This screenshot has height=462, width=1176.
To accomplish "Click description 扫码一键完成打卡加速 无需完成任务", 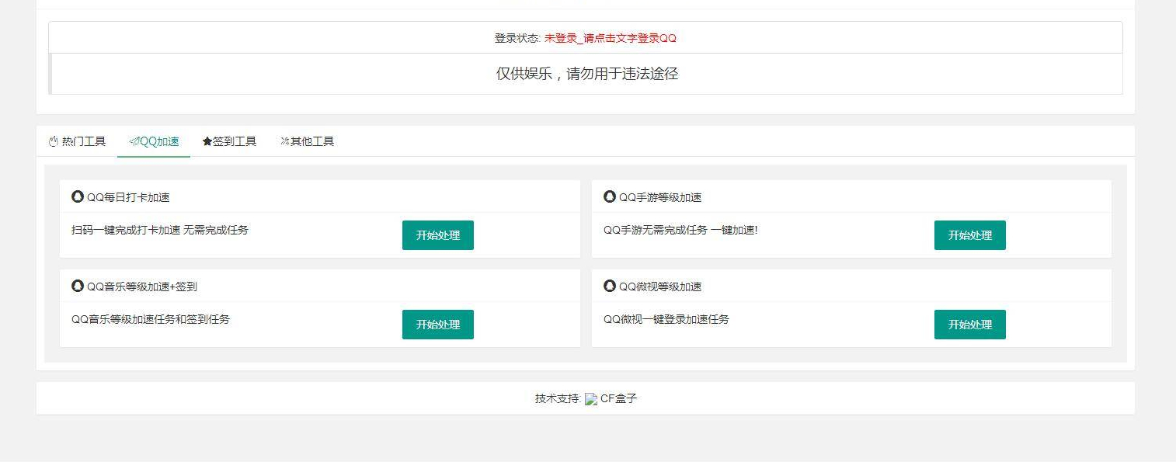I will pyautogui.click(x=160, y=230).
